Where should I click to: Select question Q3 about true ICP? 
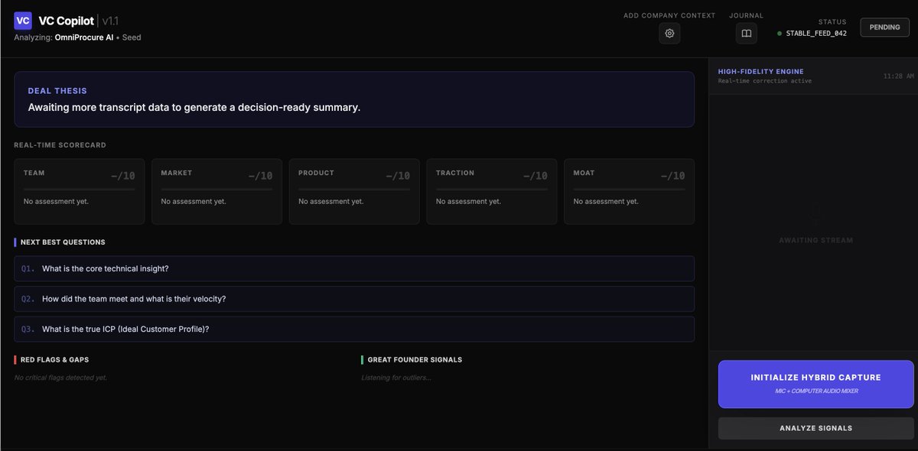[354, 329]
